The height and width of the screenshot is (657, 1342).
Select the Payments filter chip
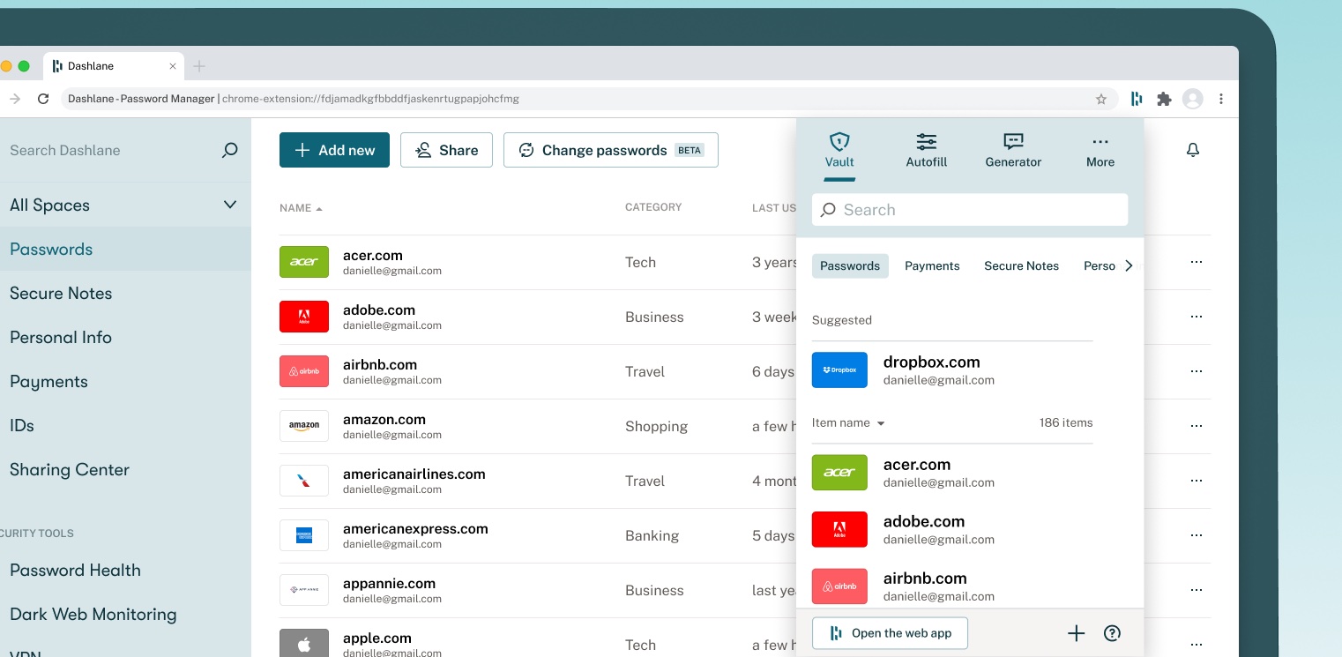(x=932, y=265)
